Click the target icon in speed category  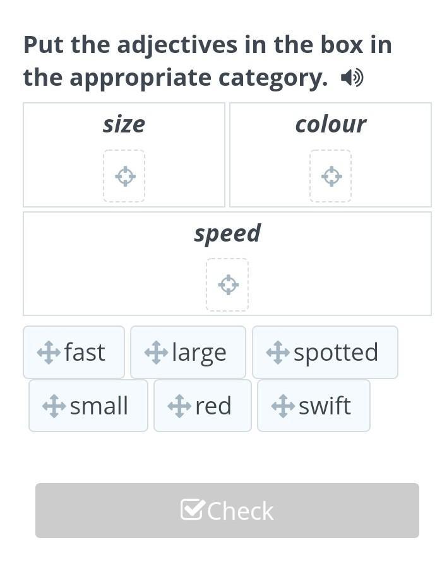(228, 285)
